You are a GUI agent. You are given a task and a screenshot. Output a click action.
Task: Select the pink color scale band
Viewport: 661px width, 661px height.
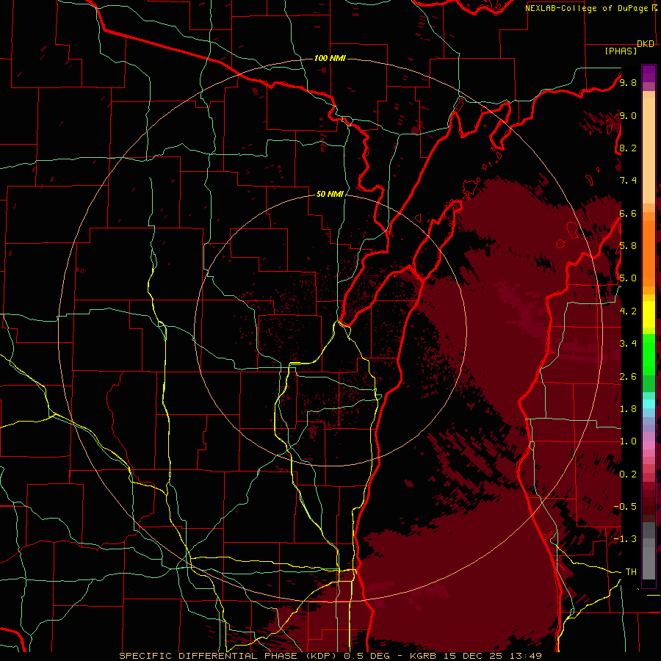point(649,444)
